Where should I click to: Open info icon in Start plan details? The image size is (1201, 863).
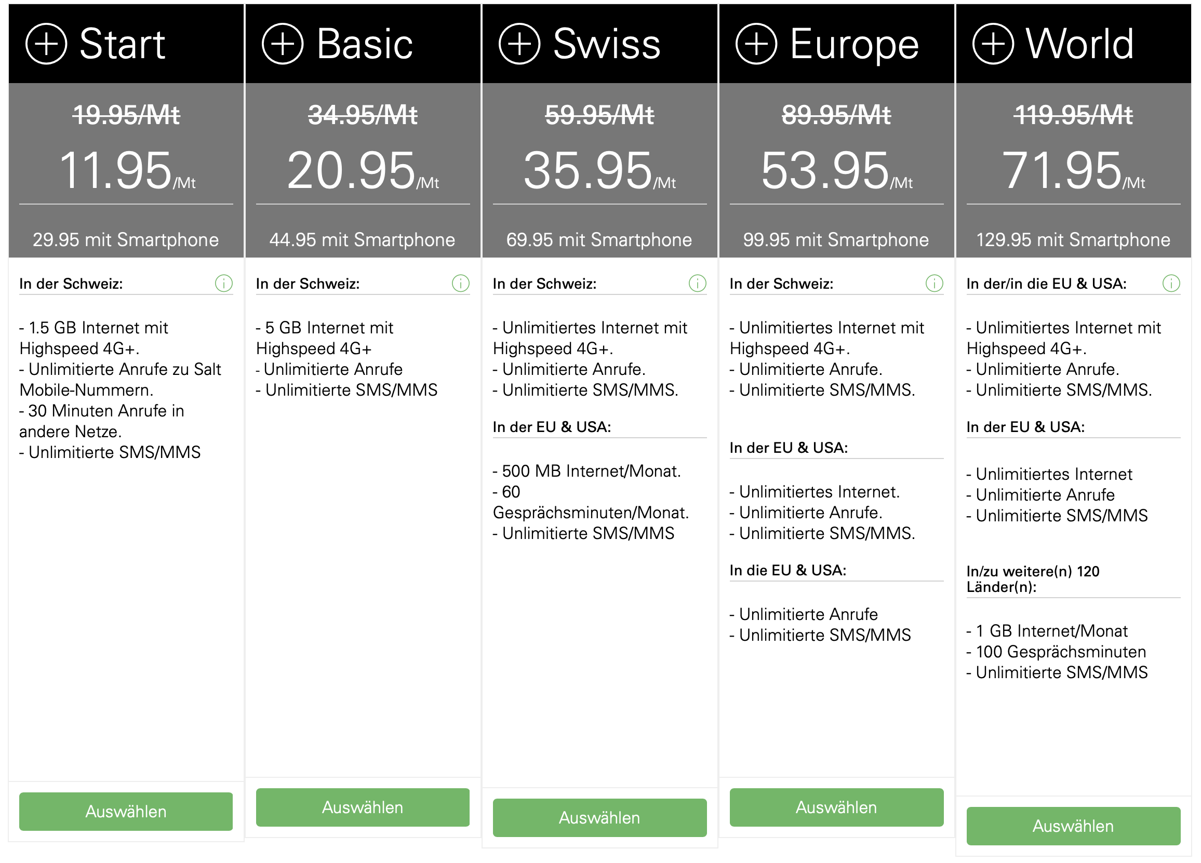coord(224,284)
